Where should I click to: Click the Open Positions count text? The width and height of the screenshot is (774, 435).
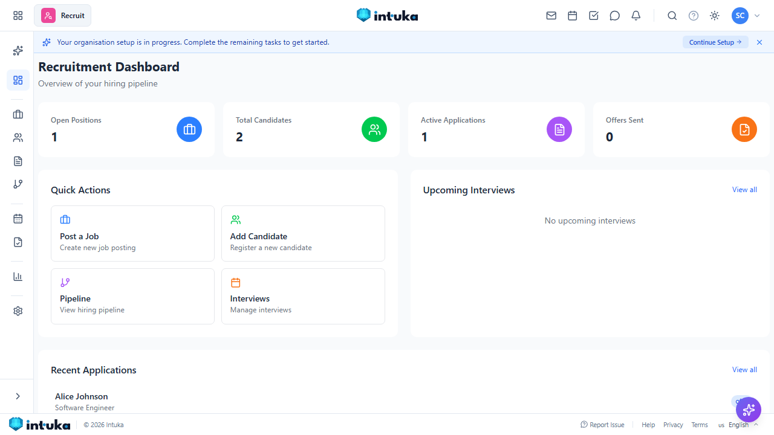(54, 137)
